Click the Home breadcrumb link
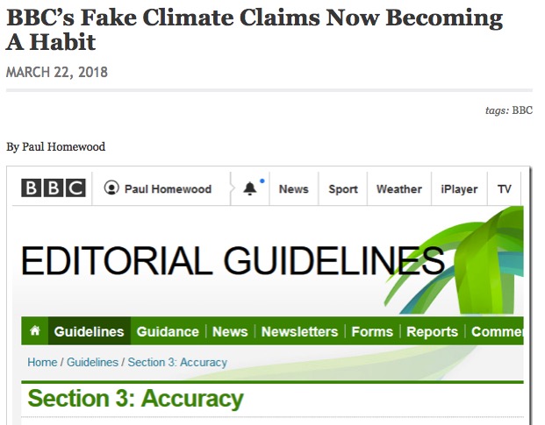 (42, 362)
